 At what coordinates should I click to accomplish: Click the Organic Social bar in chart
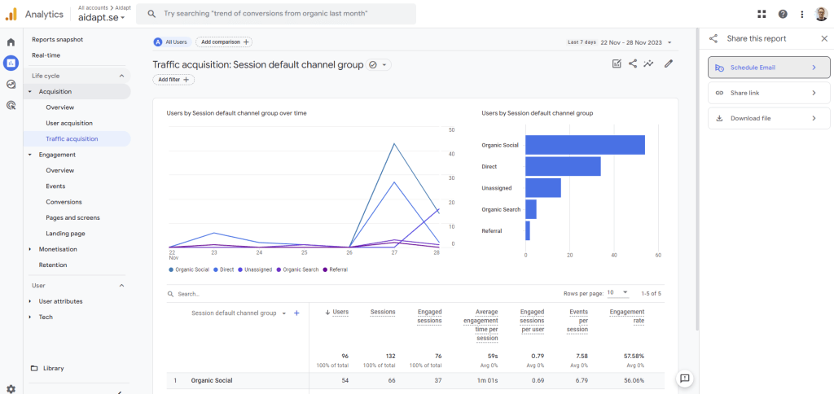tap(585, 145)
